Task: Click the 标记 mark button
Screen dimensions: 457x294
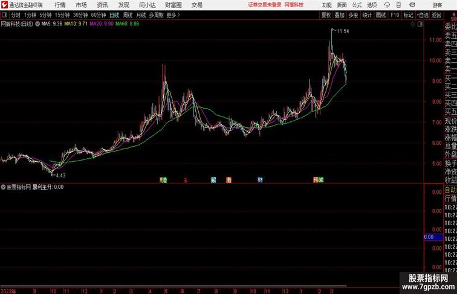Action: tap(408, 15)
